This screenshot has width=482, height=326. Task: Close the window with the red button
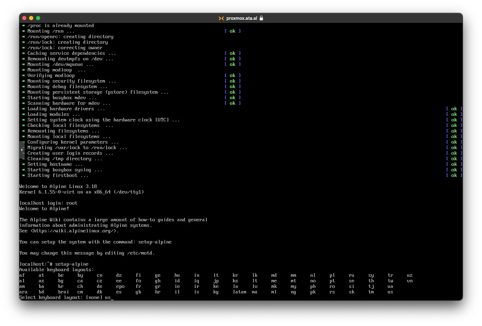pyautogui.click(x=24, y=18)
